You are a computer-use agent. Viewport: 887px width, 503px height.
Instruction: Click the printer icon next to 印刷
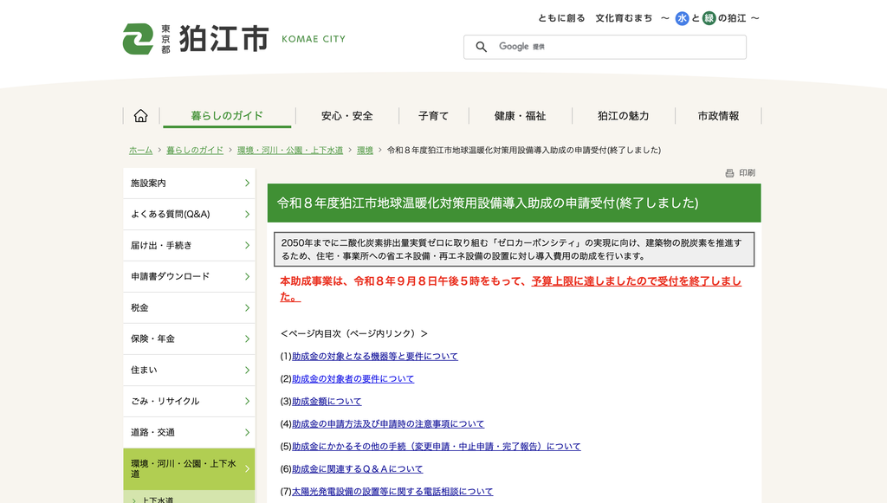click(729, 173)
